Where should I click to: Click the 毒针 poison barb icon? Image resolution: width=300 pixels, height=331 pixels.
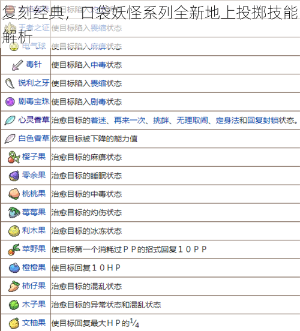17,65
